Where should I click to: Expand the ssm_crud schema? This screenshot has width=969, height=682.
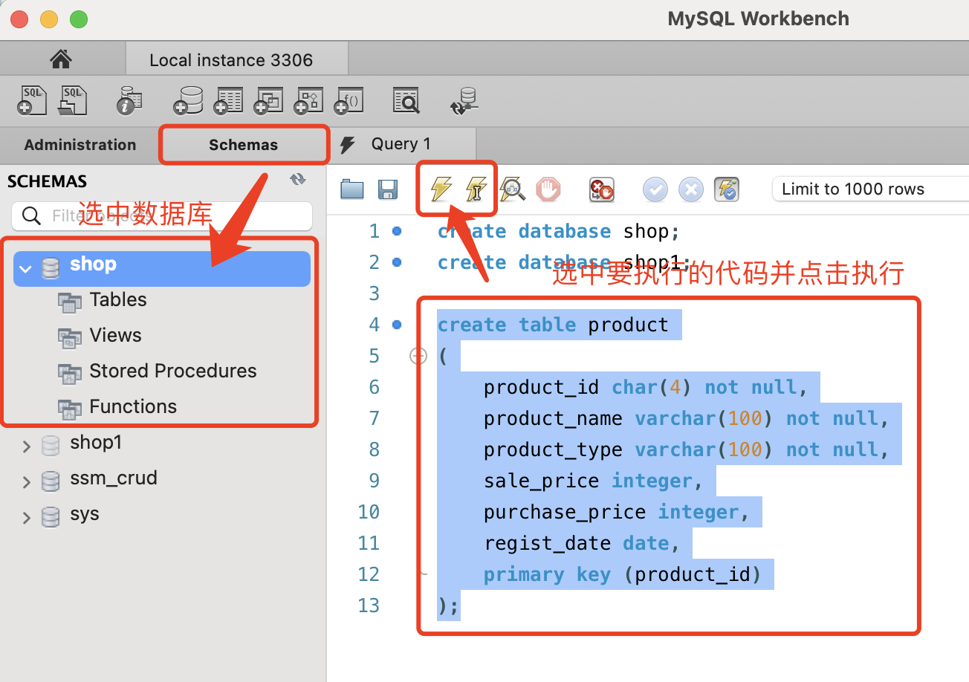tap(26, 481)
